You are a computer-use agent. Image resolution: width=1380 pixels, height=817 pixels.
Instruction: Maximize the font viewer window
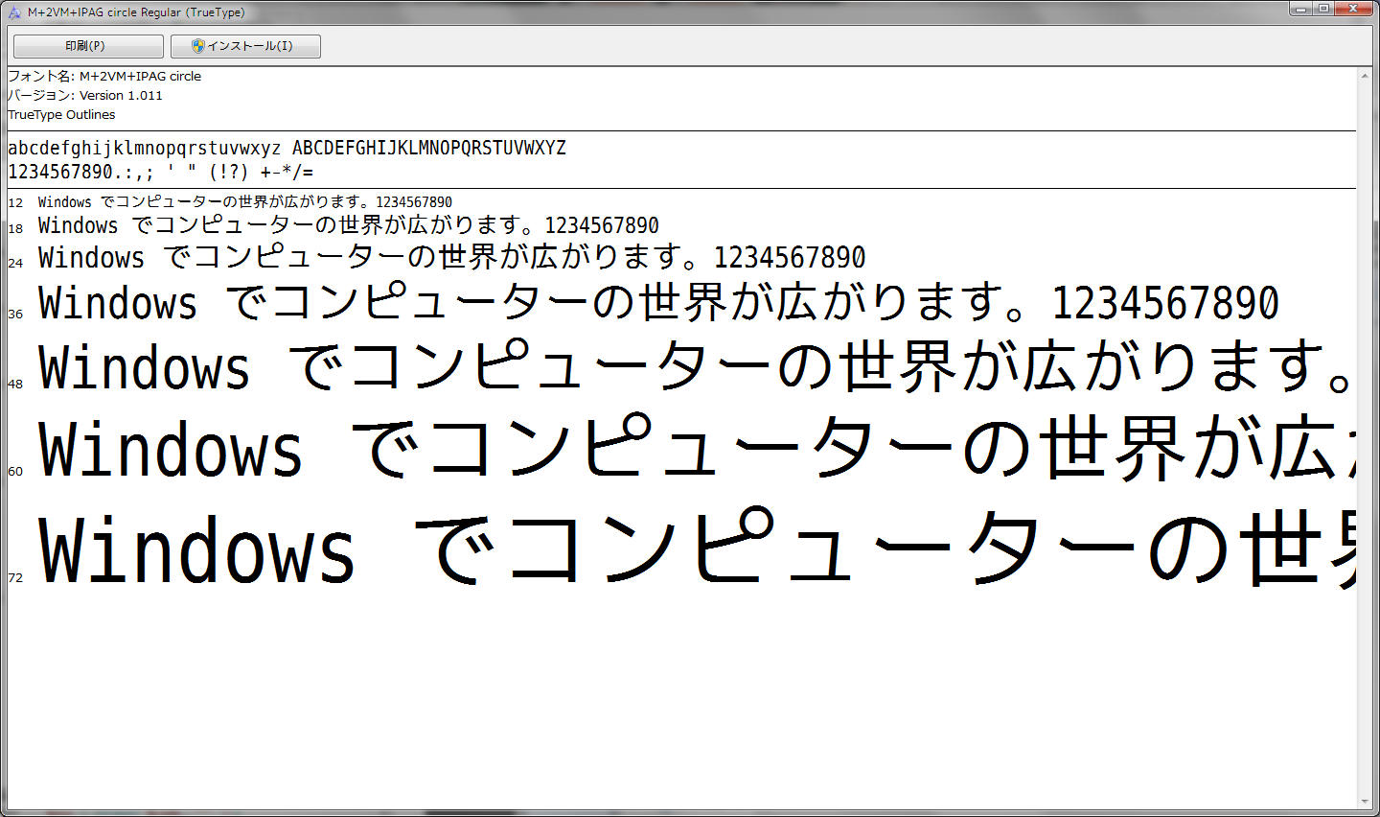click(x=1324, y=9)
